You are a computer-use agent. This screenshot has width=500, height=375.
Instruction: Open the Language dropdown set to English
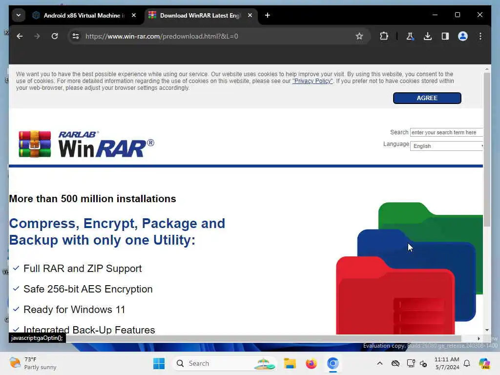[446, 146]
